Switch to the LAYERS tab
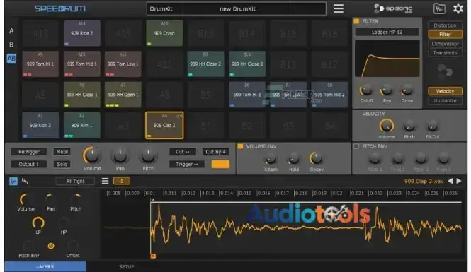This screenshot has width=471, height=272. (x=45, y=266)
